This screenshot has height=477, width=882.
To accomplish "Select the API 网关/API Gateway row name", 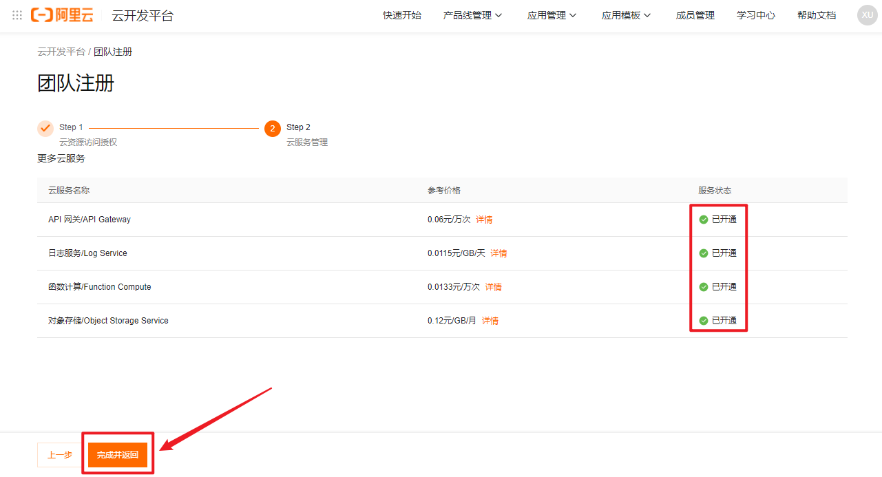I will click(x=90, y=220).
